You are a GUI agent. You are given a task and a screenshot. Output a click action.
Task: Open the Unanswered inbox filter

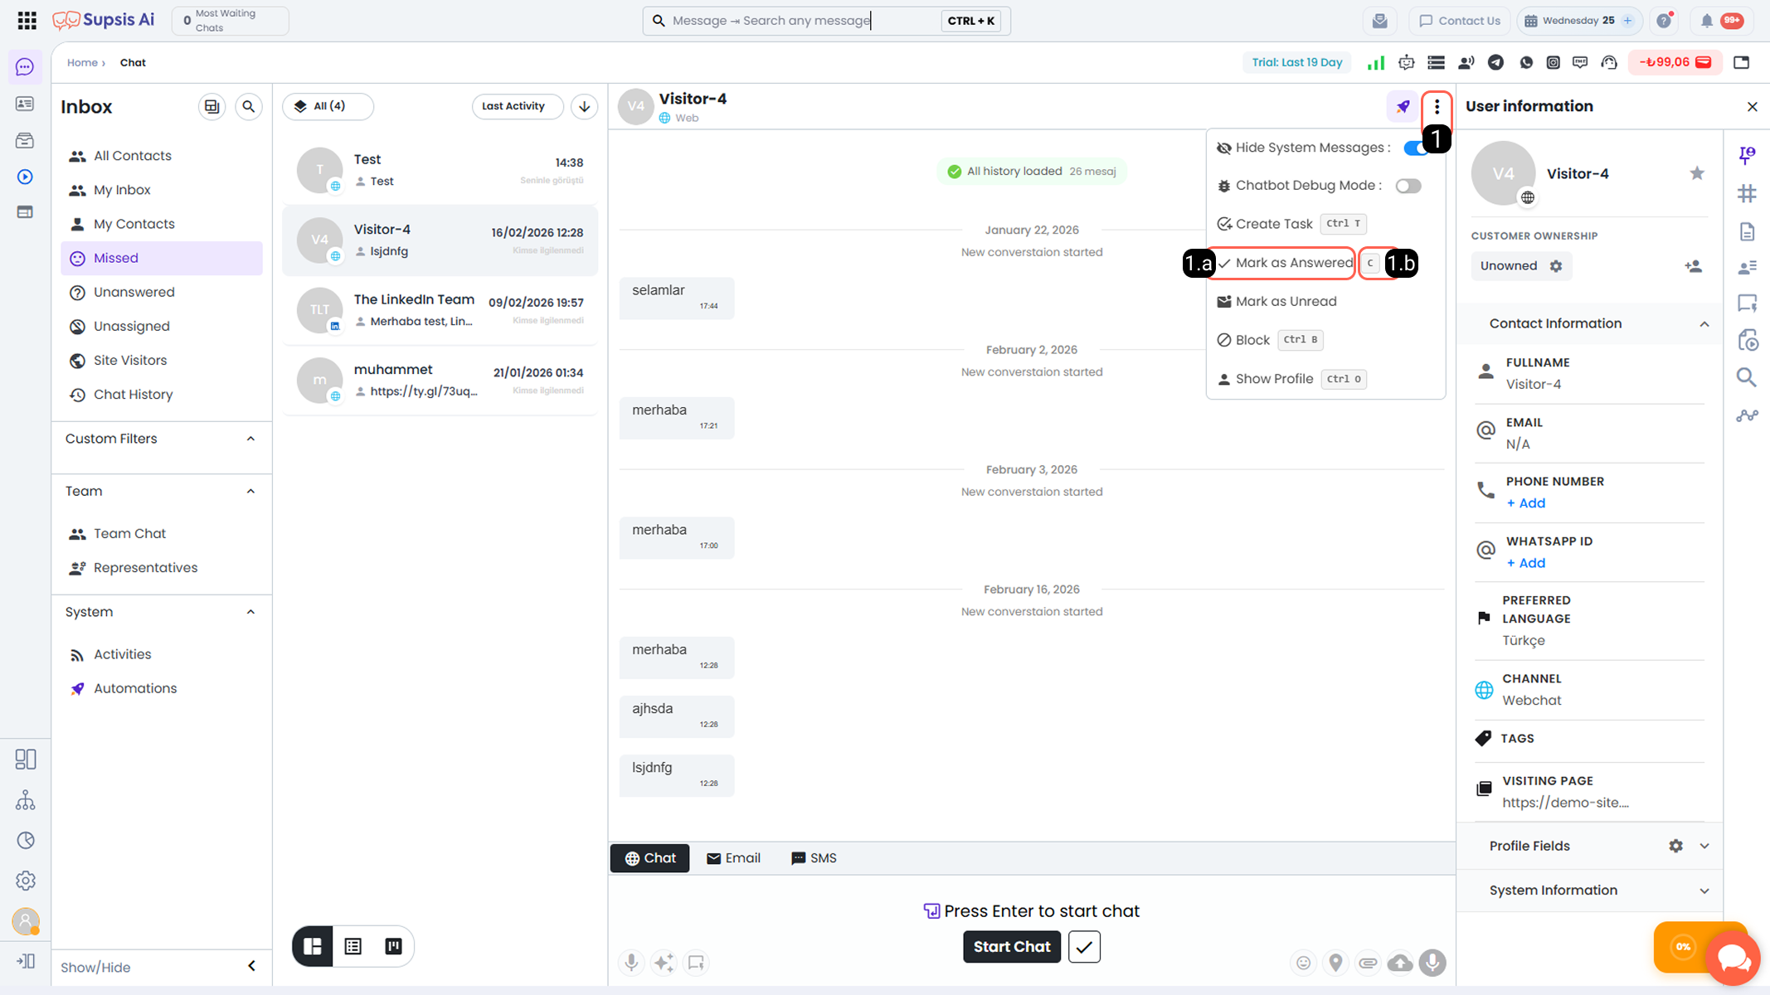(162, 292)
